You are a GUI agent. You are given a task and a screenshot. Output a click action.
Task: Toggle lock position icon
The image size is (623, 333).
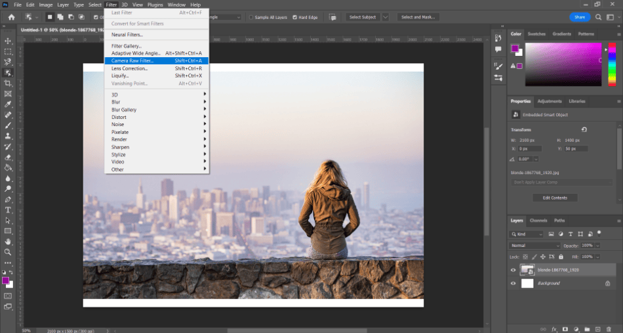[543, 257]
